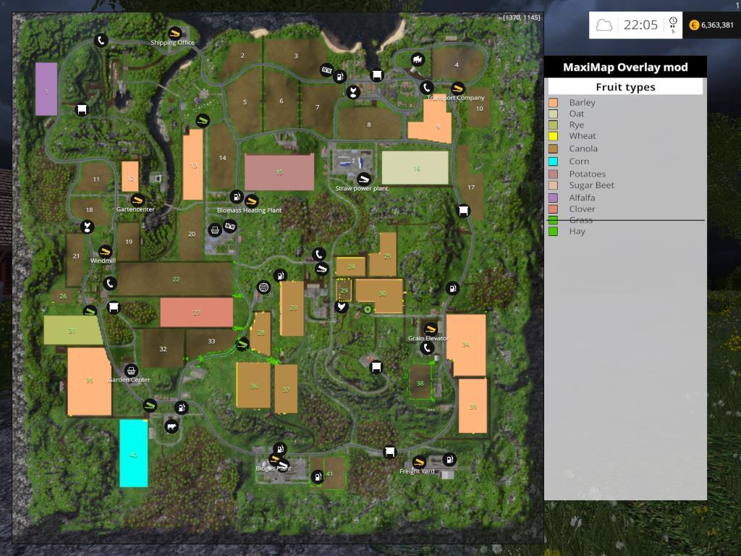
Task: Select the cow pasture icon on map
Action: 172,426
